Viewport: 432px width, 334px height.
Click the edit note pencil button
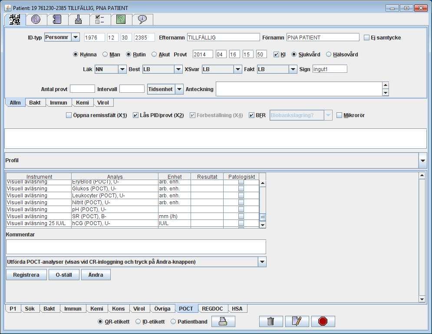click(297, 321)
